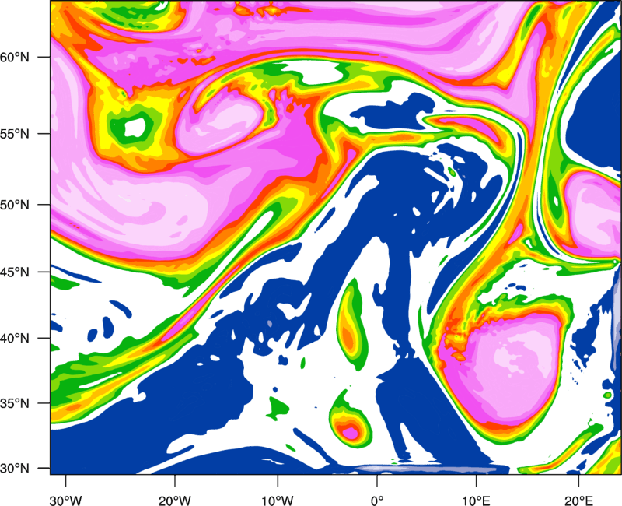Image resolution: width=622 pixels, height=506 pixels.
Task: Click the 50°N latitude axis label
Action: click(x=15, y=205)
